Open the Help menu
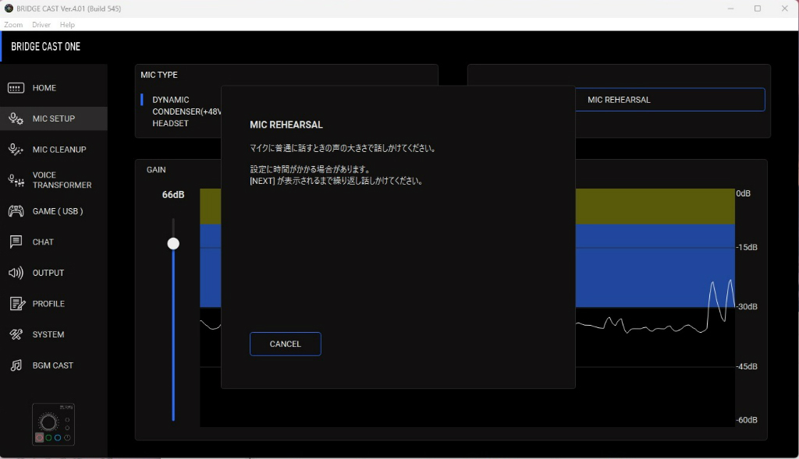 pos(67,24)
